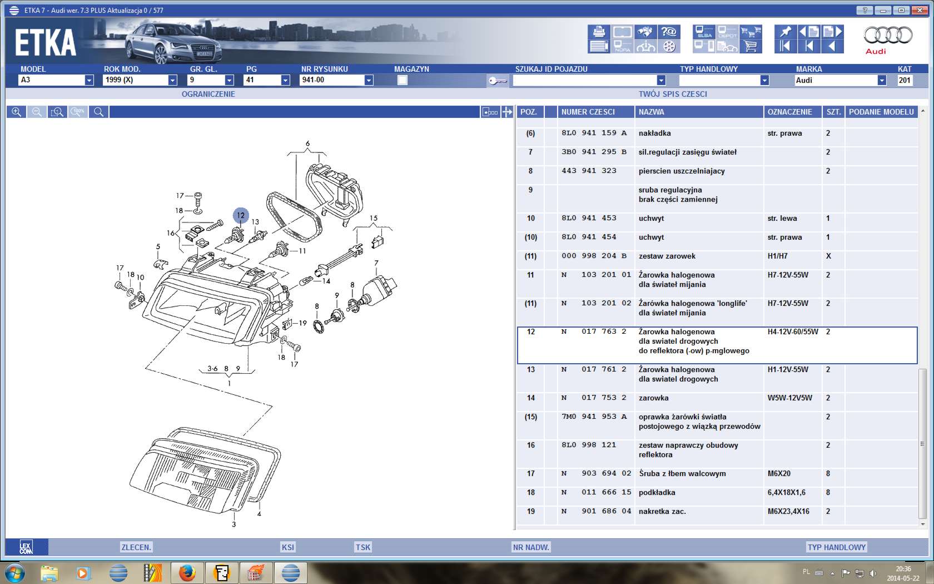
Task: Open the ROK MOD. 1999 (X) dropdown
Action: click(172, 80)
